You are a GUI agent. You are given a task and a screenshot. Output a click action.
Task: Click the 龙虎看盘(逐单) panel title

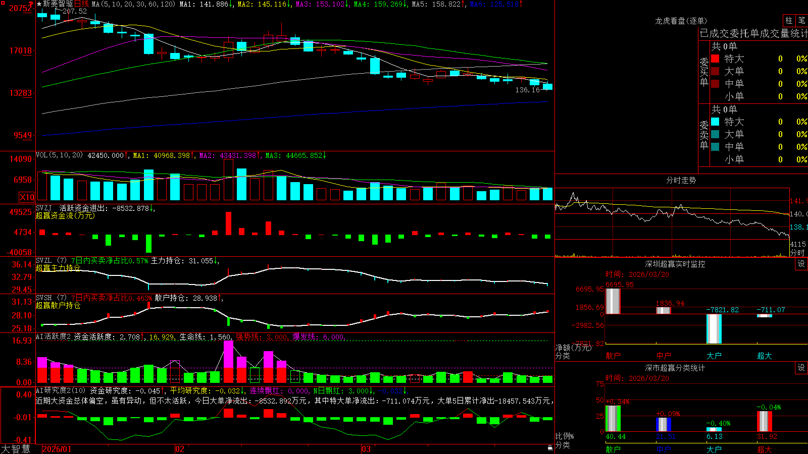point(681,21)
